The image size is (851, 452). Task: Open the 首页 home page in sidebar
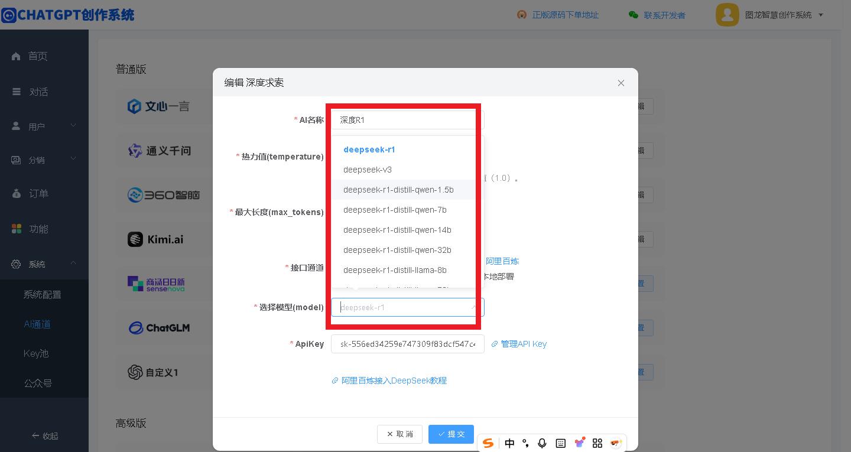37,56
